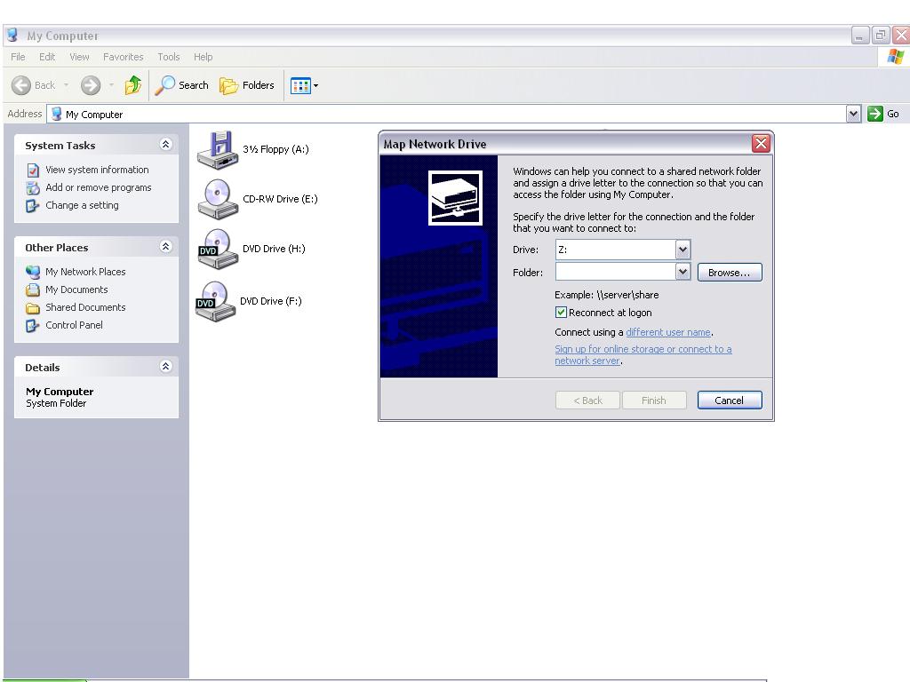The width and height of the screenshot is (910, 682).
Task: Click the < Back button in dialog
Action: coord(587,400)
